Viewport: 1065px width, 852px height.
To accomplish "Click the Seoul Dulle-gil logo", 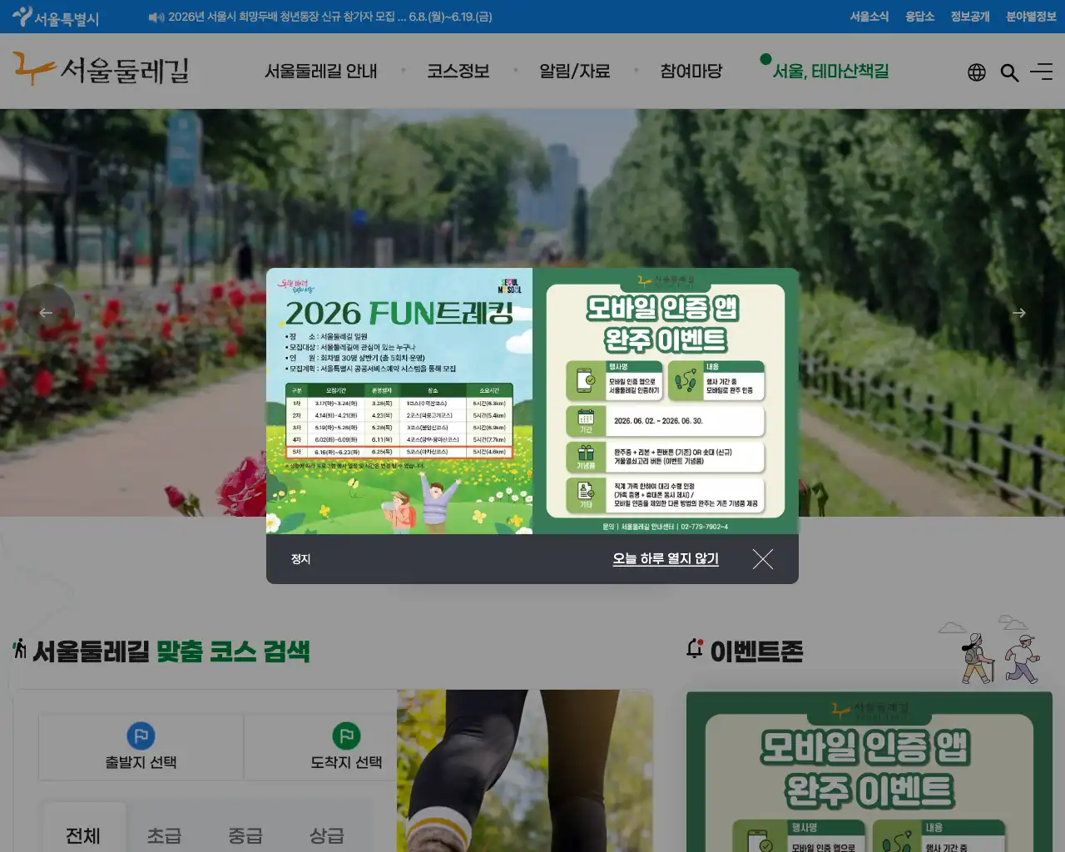I will pos(101,70).
